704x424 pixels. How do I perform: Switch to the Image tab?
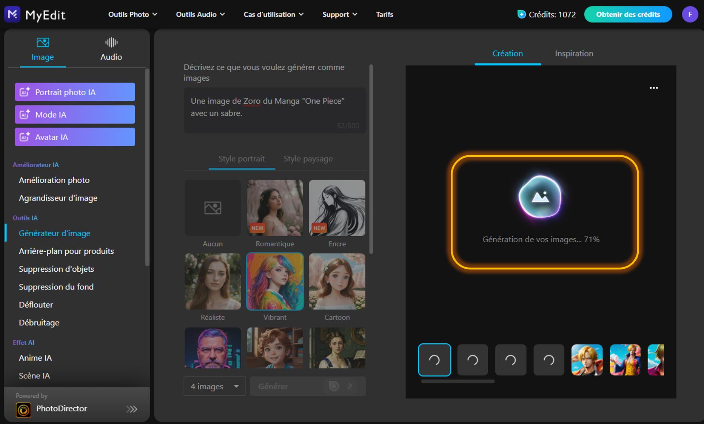pos(43,49)
